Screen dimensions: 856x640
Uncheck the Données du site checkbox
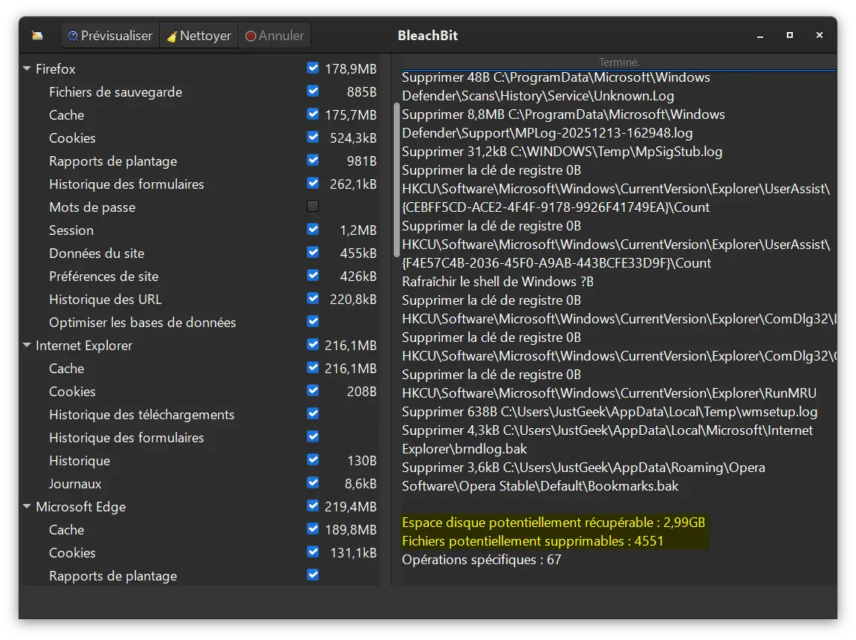313,252
